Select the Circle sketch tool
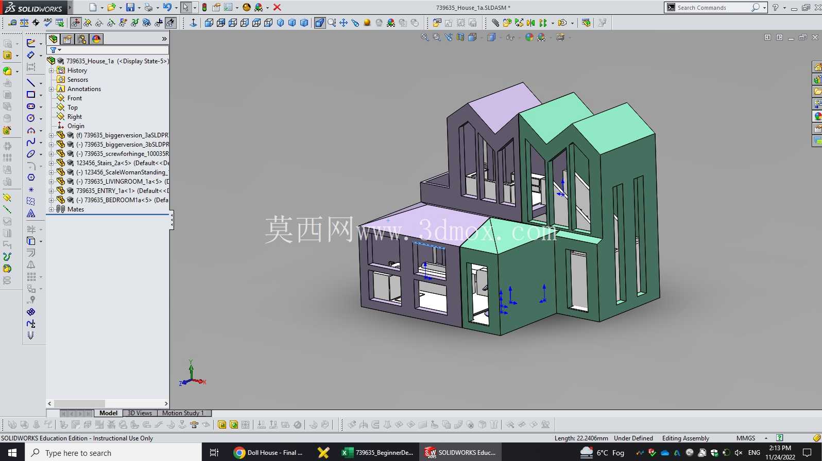 point(31,118)
